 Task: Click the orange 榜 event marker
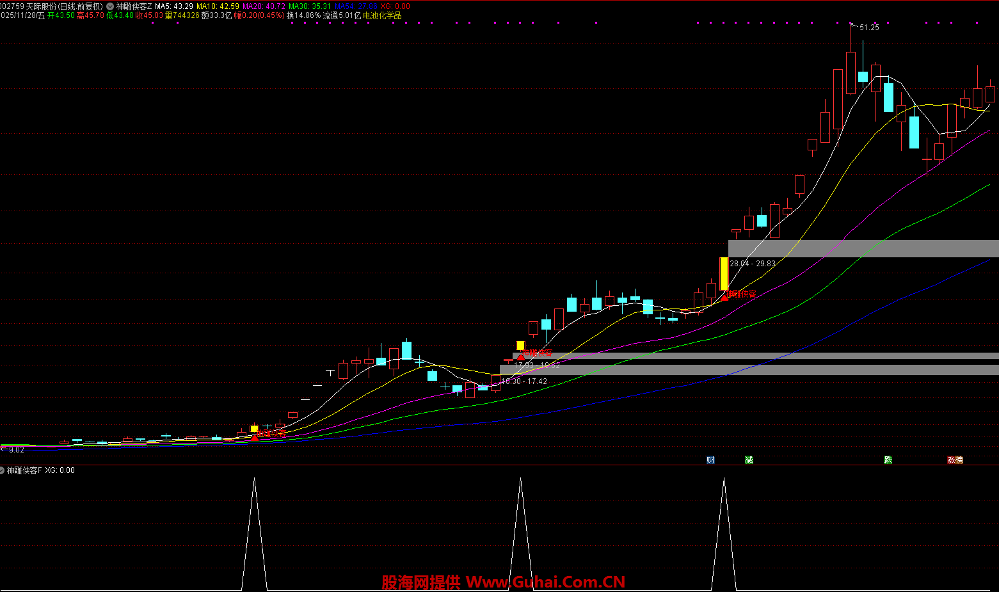[x=959, y=460]
